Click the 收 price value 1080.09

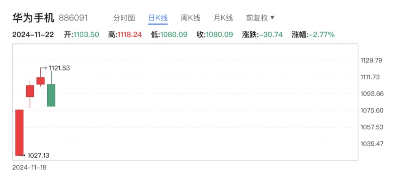(x=219, y=35)
